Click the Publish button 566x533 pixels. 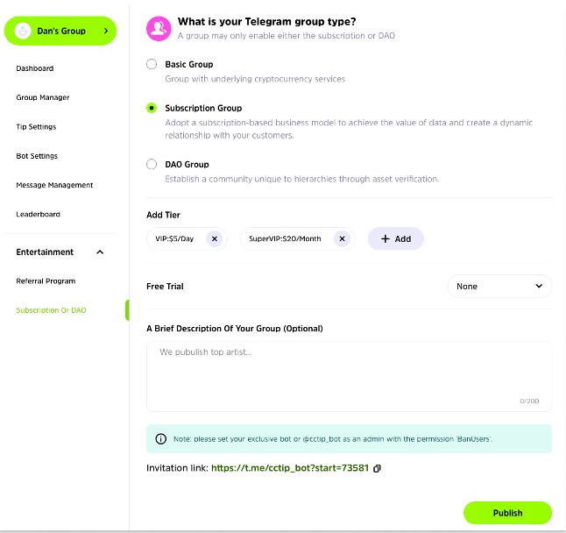point(507,513)
